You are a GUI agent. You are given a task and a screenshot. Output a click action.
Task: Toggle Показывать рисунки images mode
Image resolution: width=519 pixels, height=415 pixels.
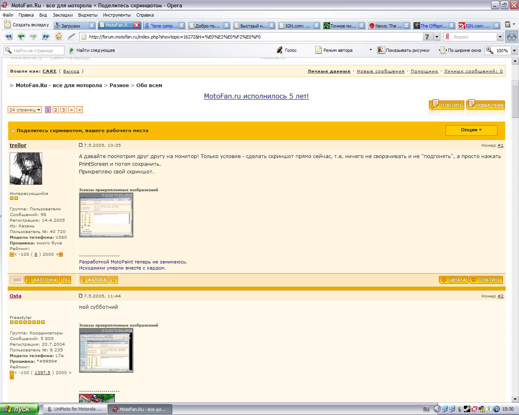(x=403, y=50)
